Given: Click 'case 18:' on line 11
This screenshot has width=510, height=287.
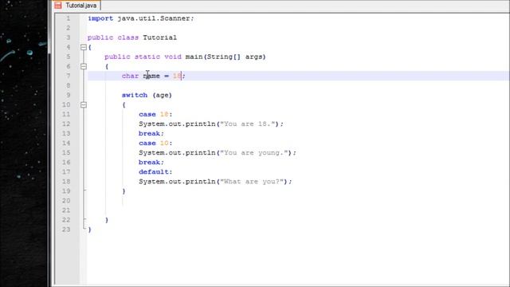Looking at the screenshot, I should pos(155,114).
